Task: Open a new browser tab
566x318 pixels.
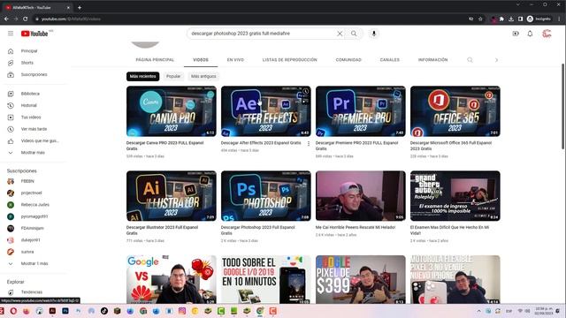Action: pos(80,7)
